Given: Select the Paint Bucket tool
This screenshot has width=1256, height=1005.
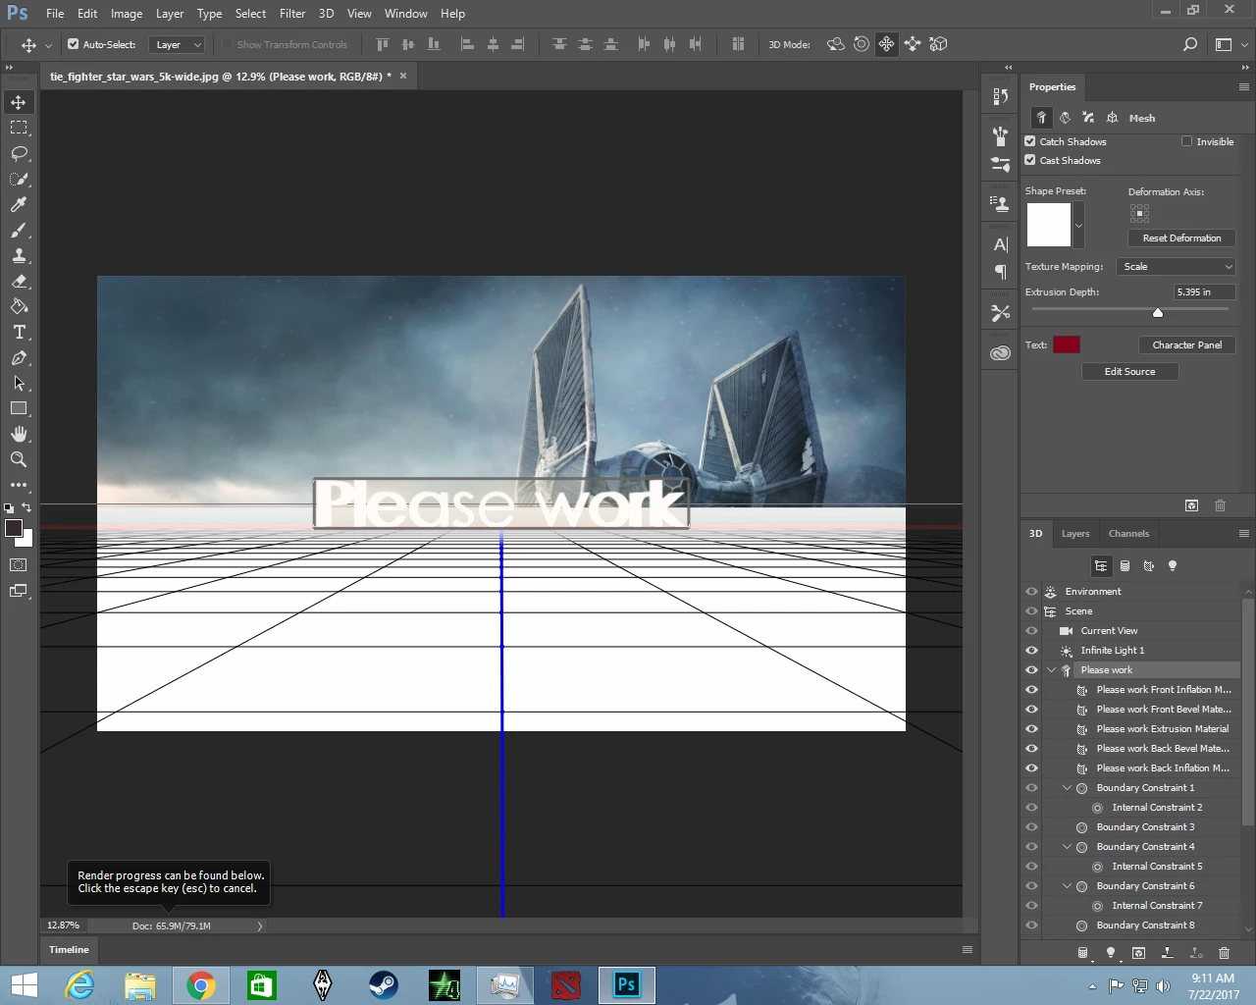Looking at the screenshot, I should pos(19,306).
